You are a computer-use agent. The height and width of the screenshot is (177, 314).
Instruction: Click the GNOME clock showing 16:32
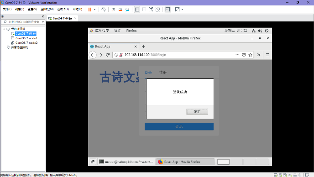click(x=236, y=31)
